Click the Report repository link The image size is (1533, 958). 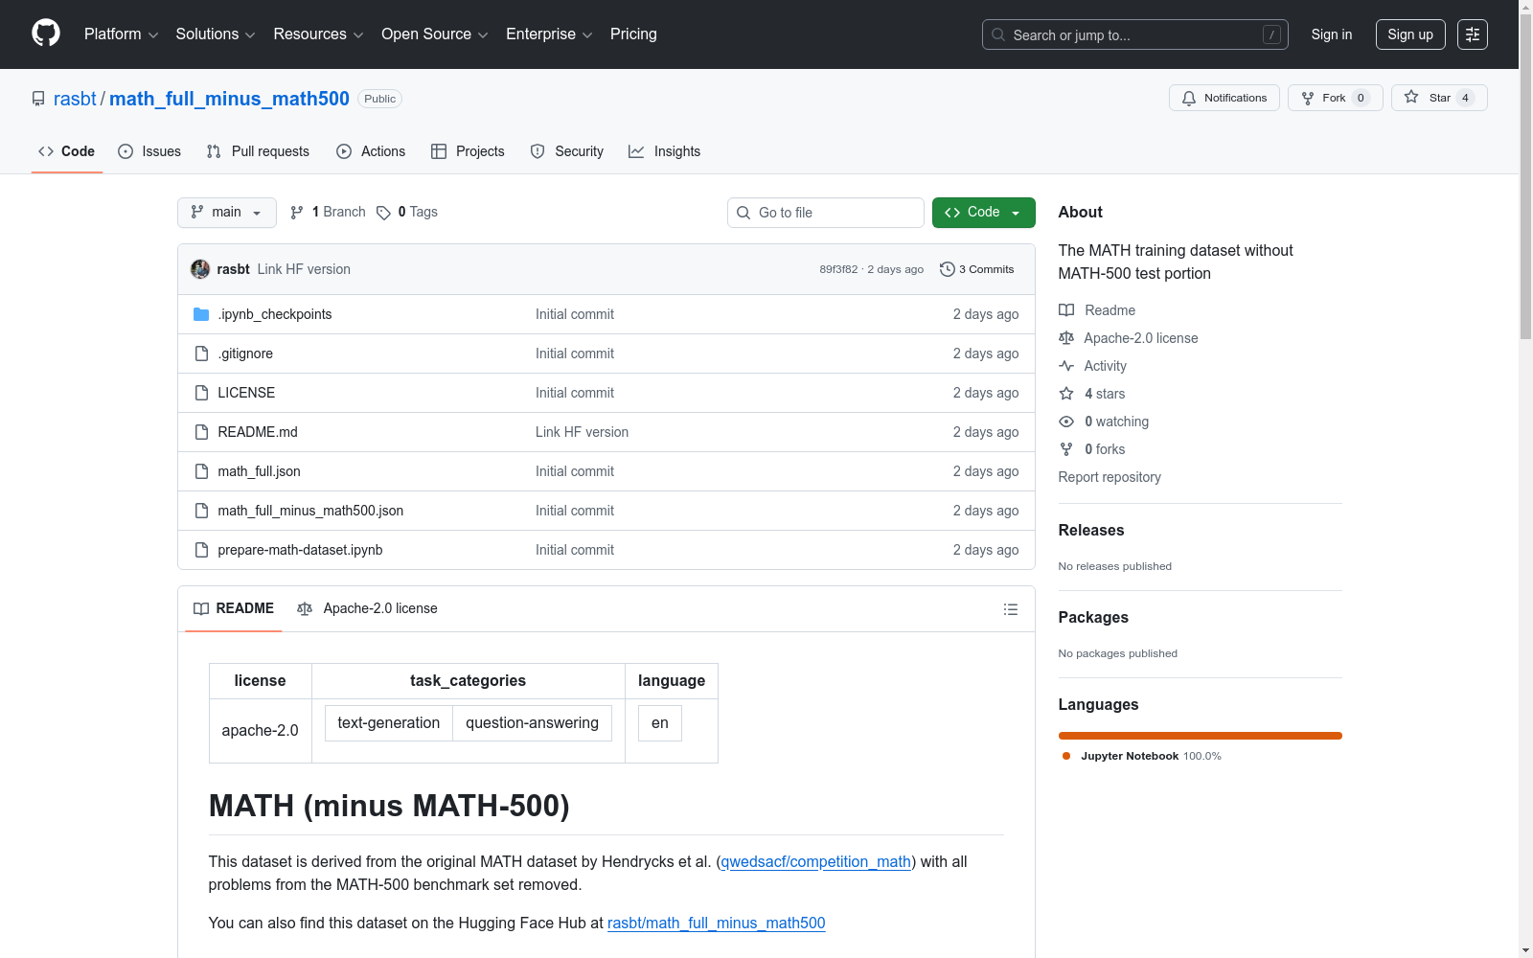[1110, 477]
